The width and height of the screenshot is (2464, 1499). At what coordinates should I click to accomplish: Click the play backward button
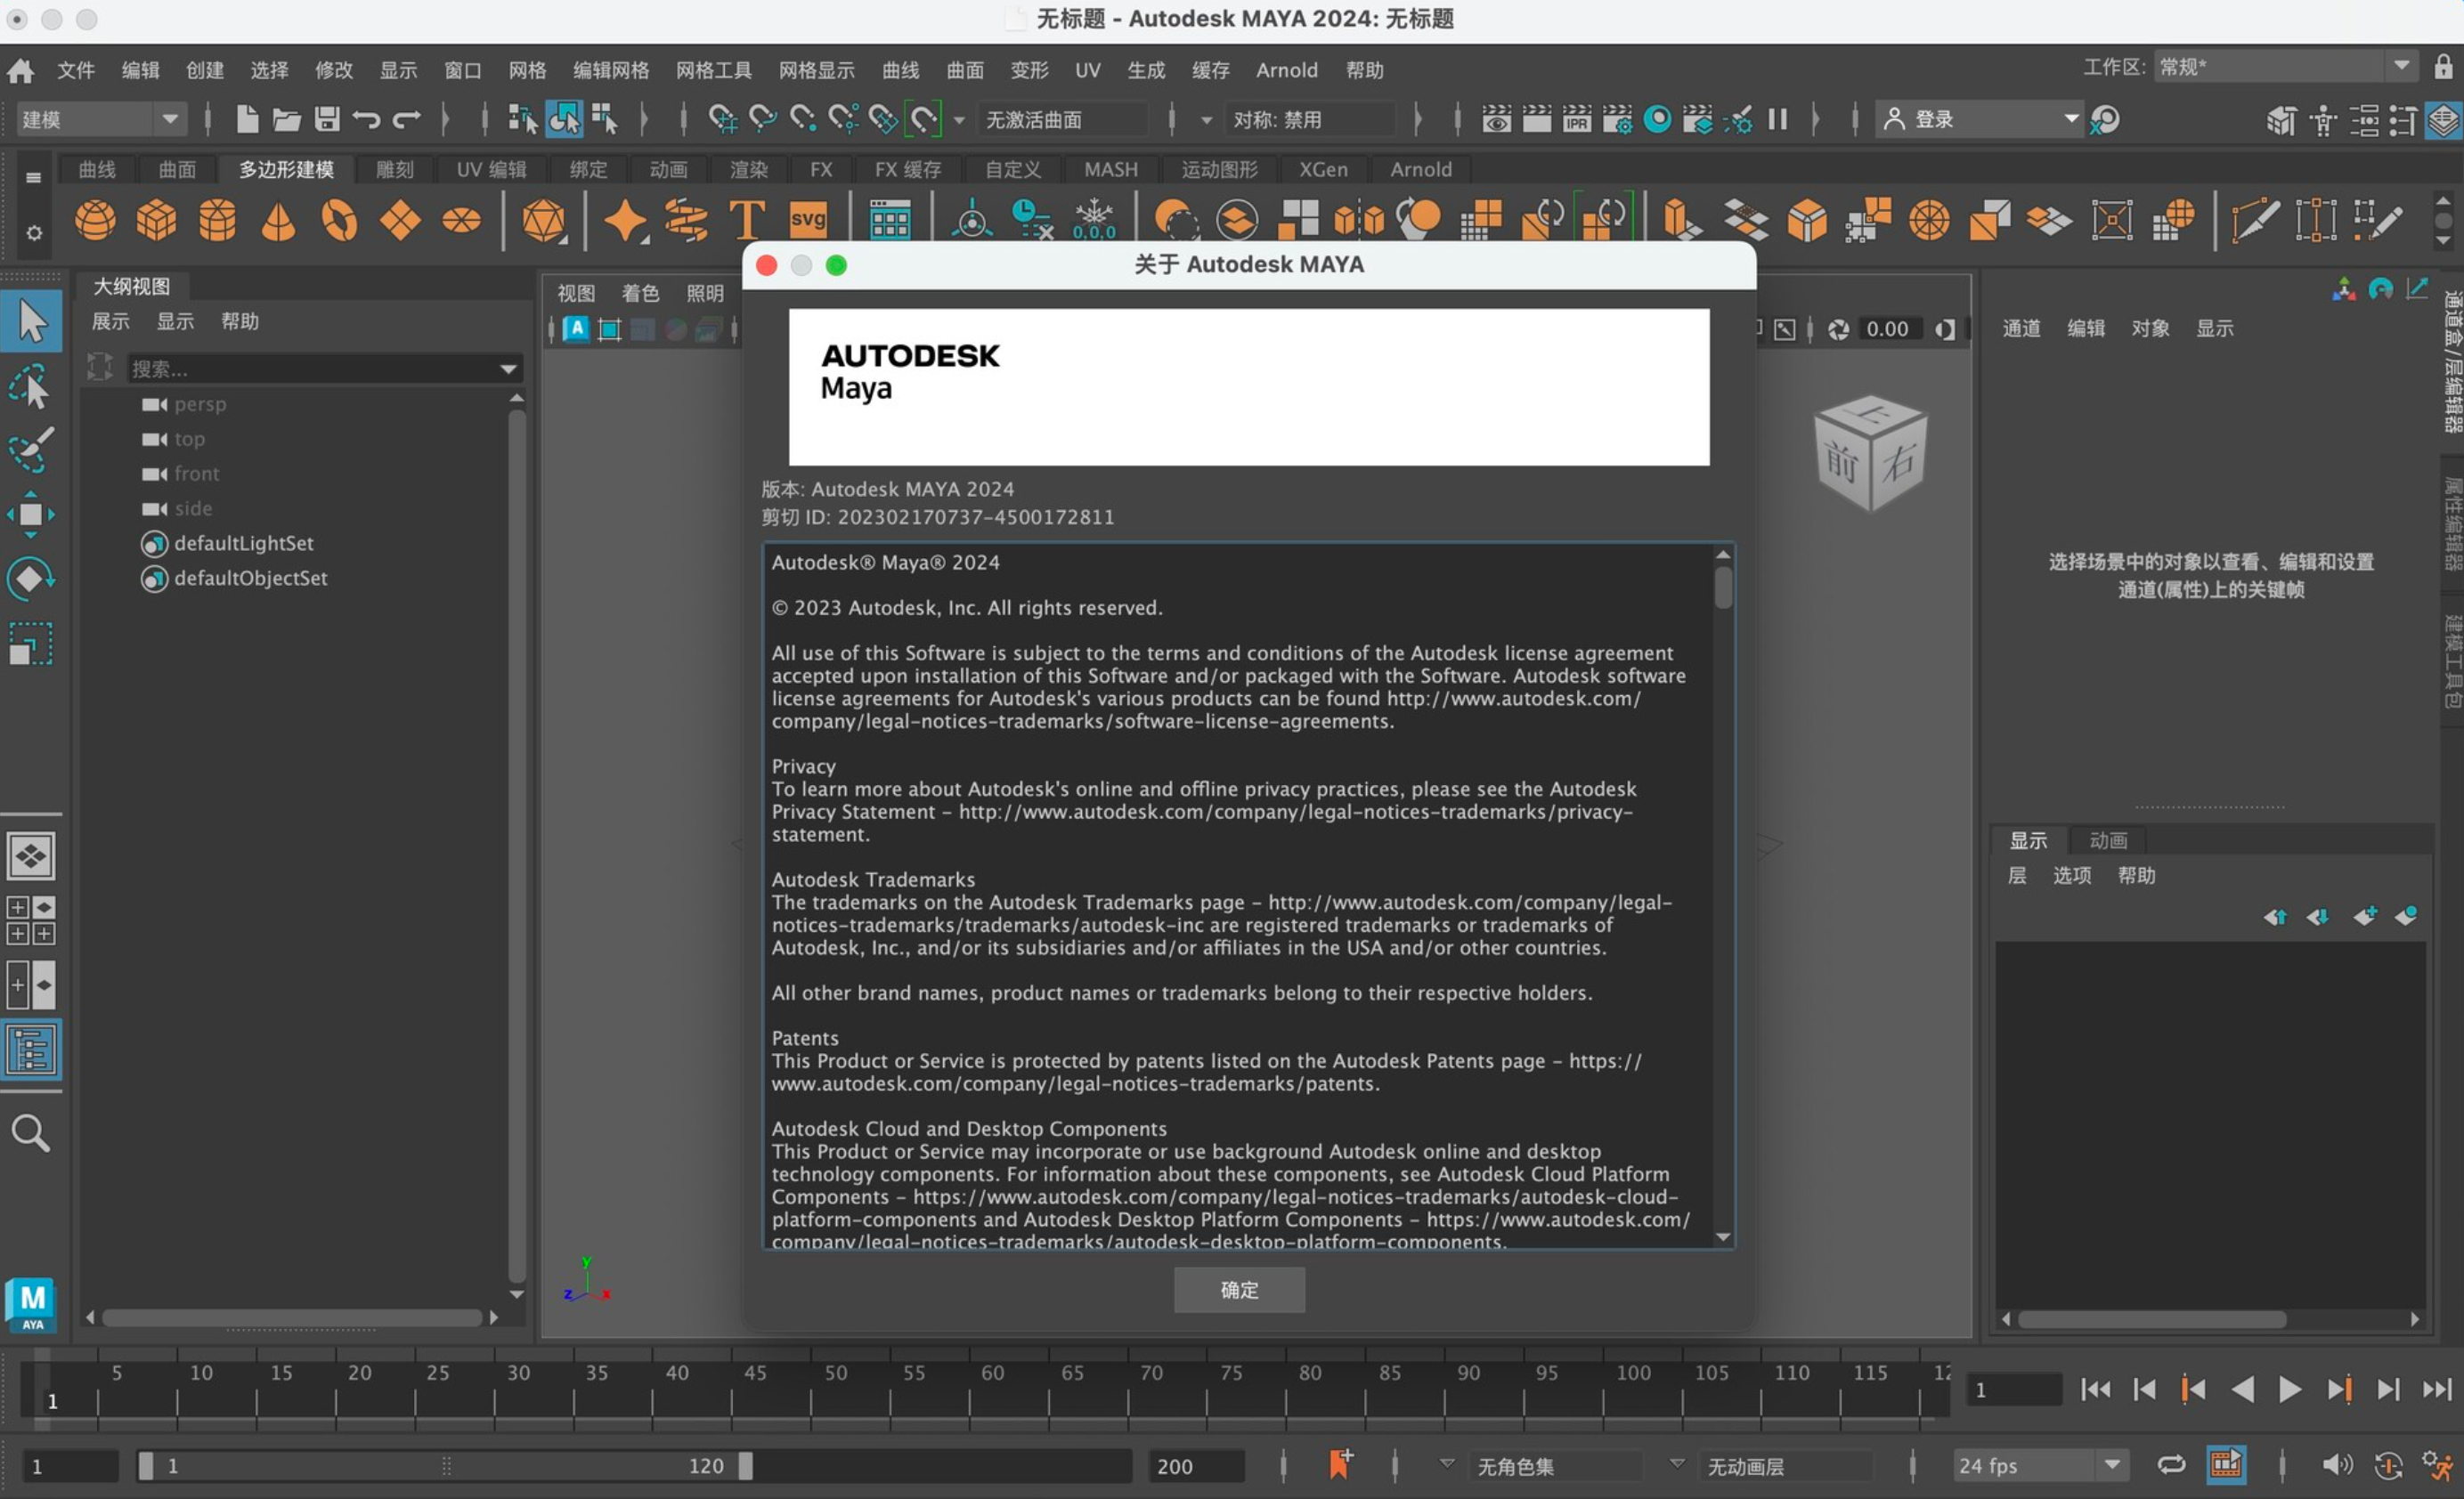pos(2242,1390)
